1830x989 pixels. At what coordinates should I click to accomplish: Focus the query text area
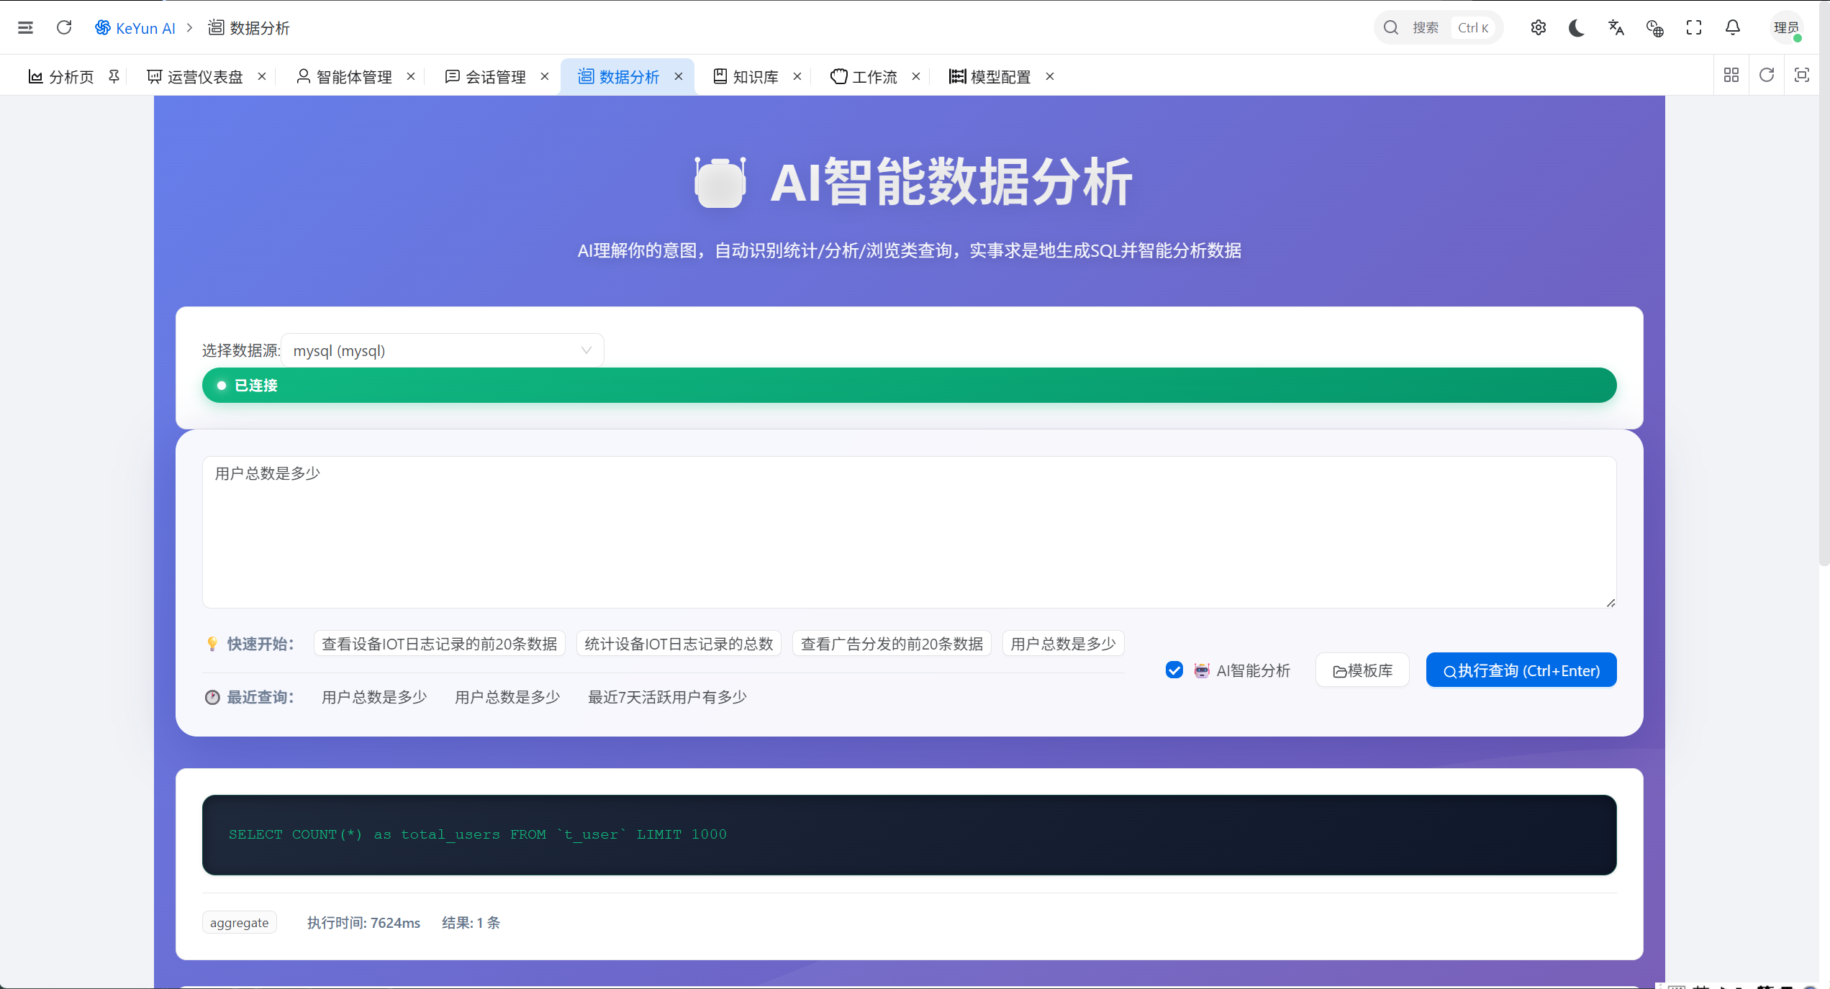point(909,532)
